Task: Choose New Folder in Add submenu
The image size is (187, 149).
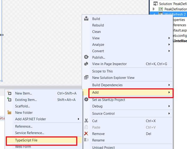Action: click(x=44, y=113)
